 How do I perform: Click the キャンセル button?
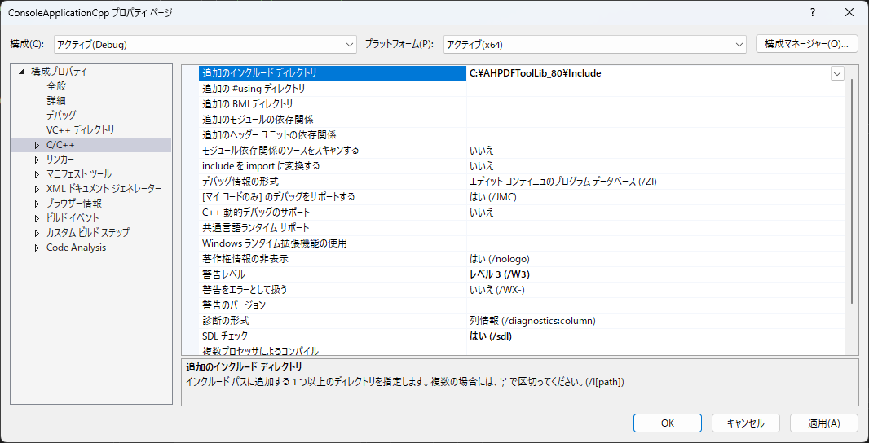[x=745, y=423]
